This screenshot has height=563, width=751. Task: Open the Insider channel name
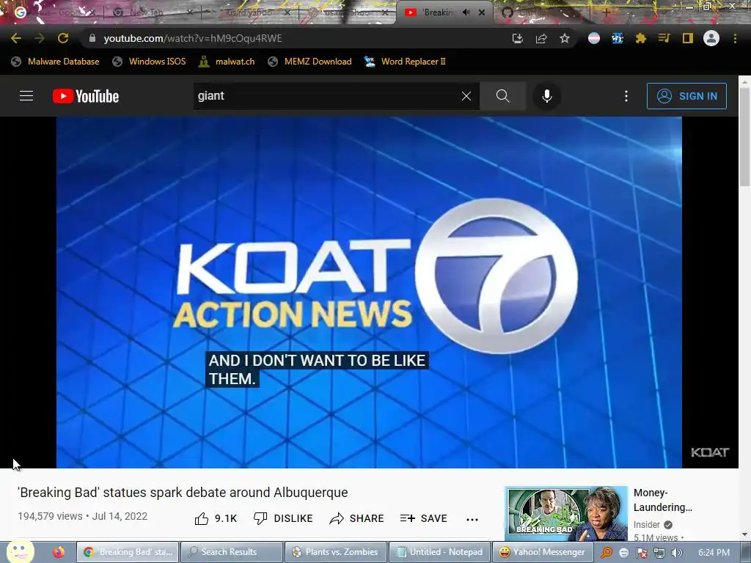[647, 525]
